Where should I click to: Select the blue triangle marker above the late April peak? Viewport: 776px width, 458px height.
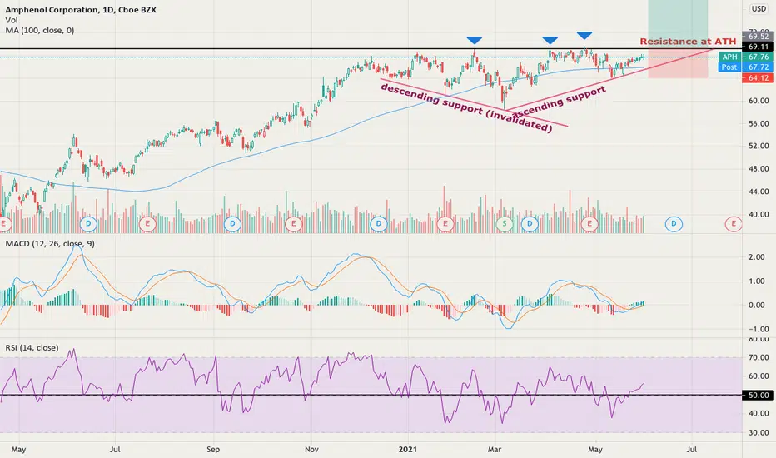[x=584, y=35]
